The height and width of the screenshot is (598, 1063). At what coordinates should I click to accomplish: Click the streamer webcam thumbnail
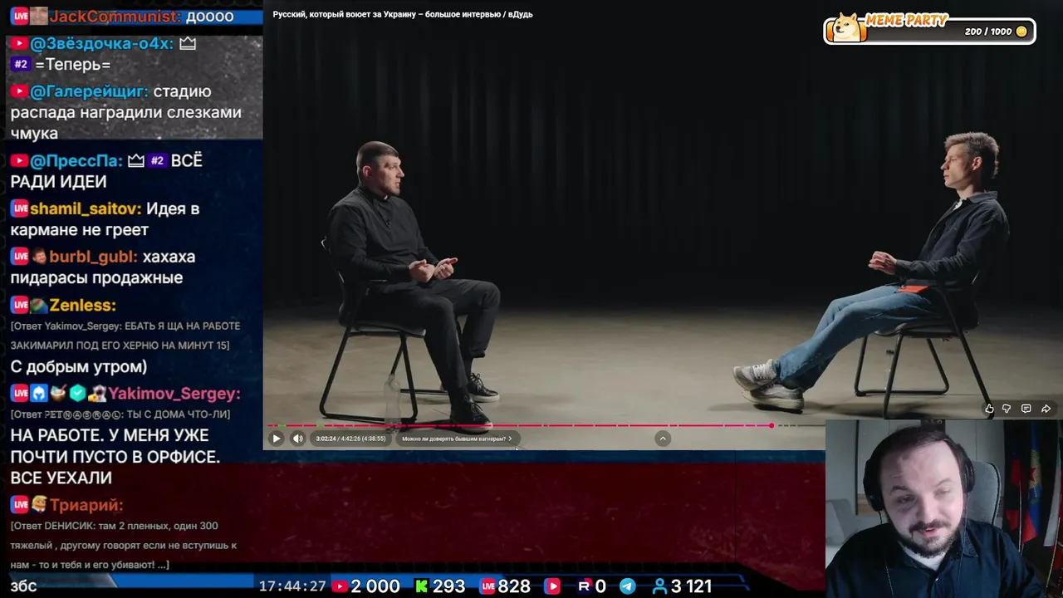click(x=944, y=508)
